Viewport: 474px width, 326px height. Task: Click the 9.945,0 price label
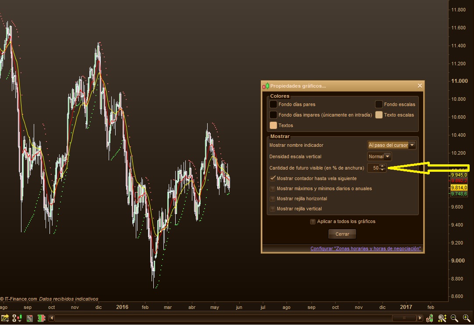tap(459, 175)
